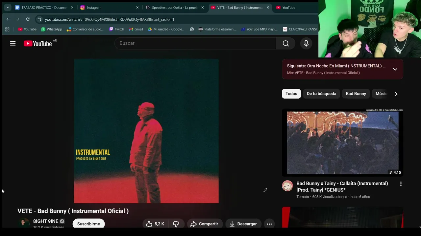Open the YouTube hamburger guide menu
The width and height of the screenshot is (421, 236).
click(x=13, y=43)
